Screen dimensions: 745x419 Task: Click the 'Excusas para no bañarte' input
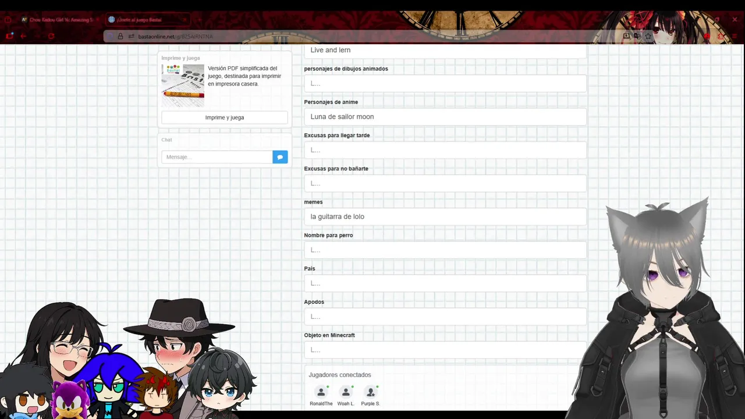click(x=445, y=183)
